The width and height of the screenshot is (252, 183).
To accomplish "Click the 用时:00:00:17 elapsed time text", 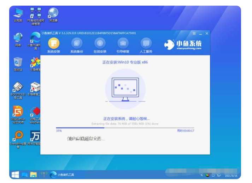I will (186, 131).
